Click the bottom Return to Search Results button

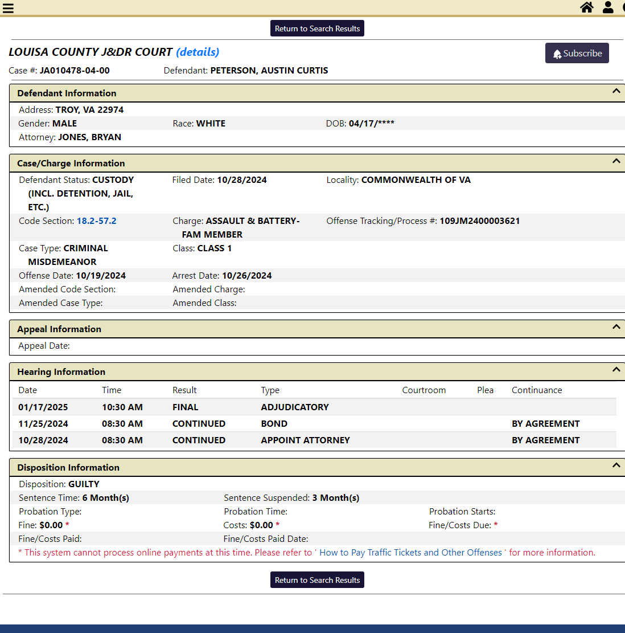tap(318, 580)
